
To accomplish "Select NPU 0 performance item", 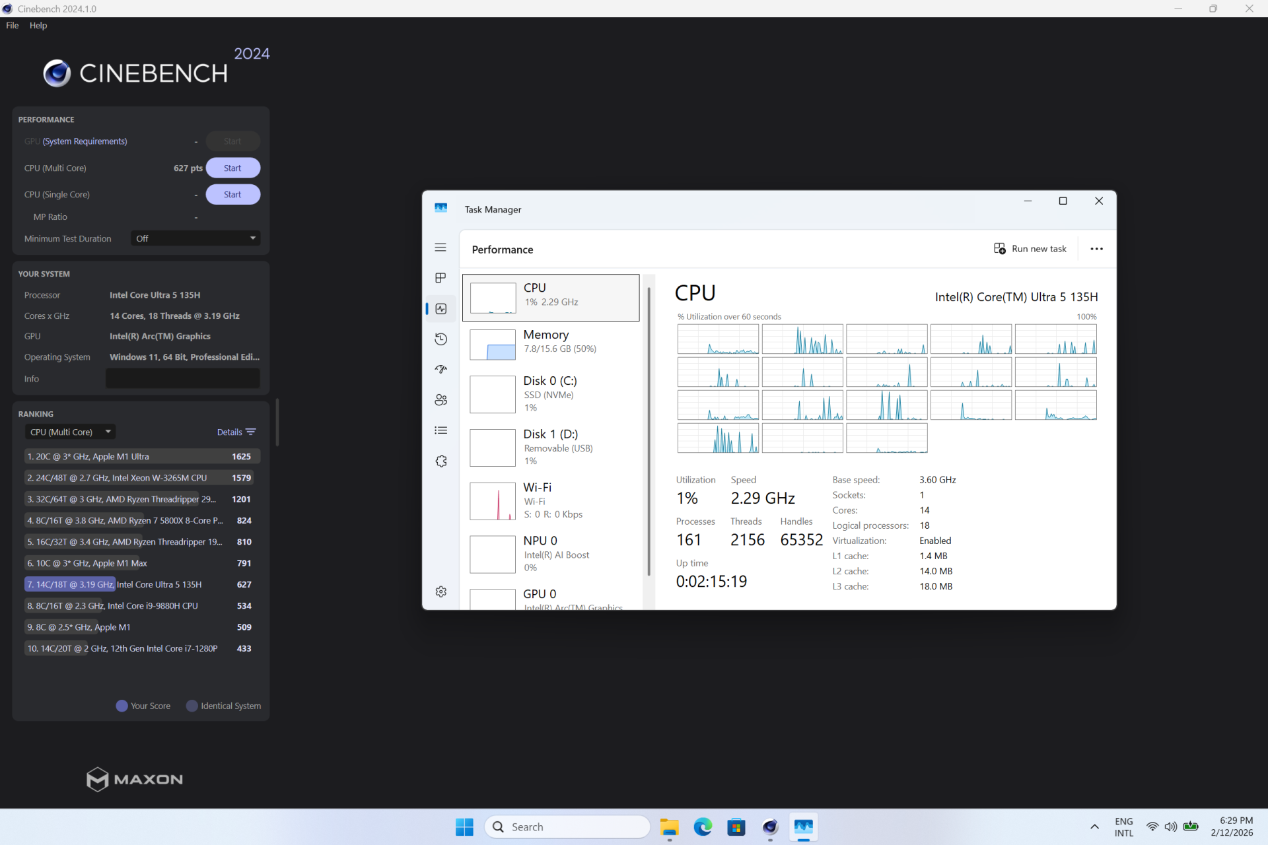I will (x=551, y=555).
